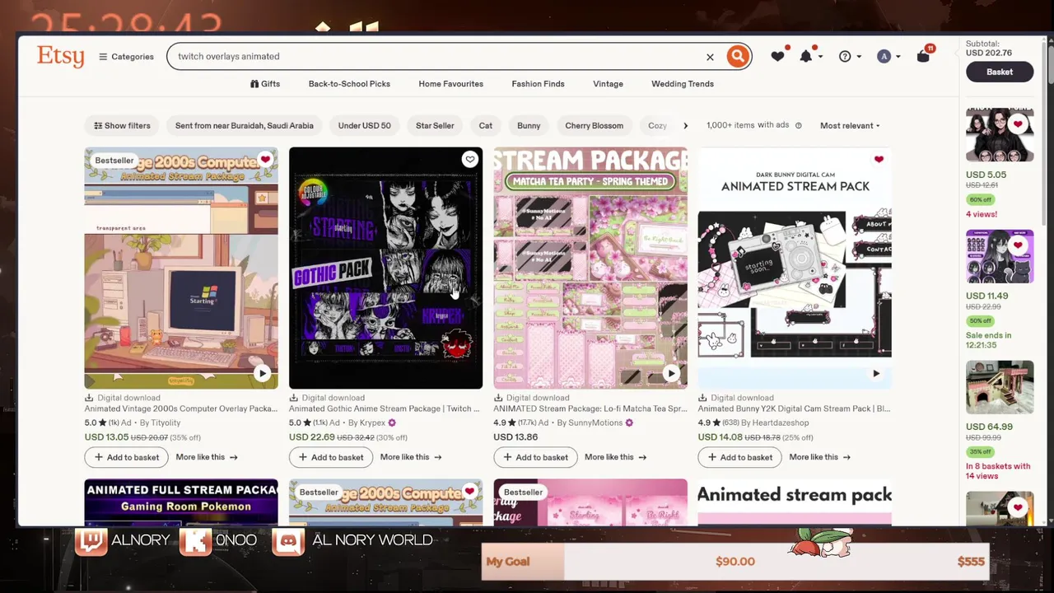Open the 'Most relevant' sort dropdown

pyautogui.click(x=850, y=126)
